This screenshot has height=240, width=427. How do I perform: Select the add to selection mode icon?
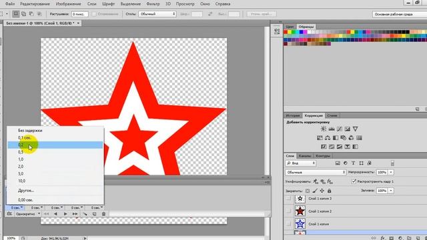tap(24, 13)
